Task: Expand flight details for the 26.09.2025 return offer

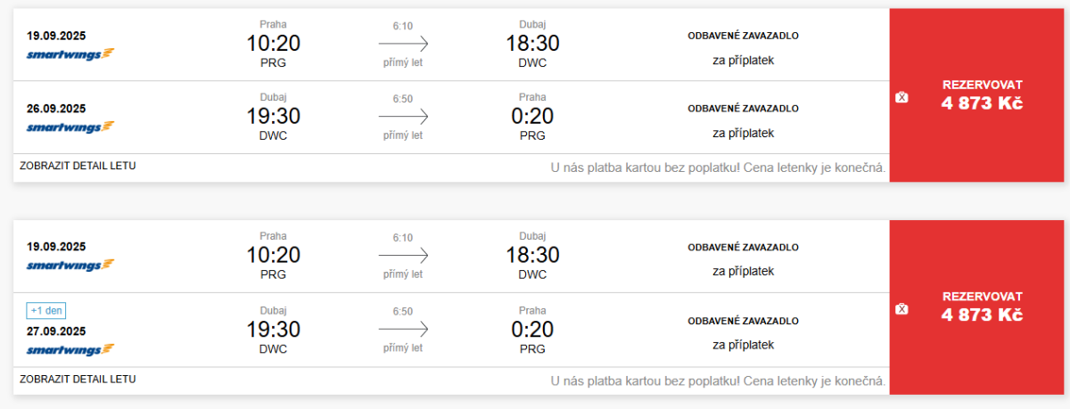Action: click(78, 166)
